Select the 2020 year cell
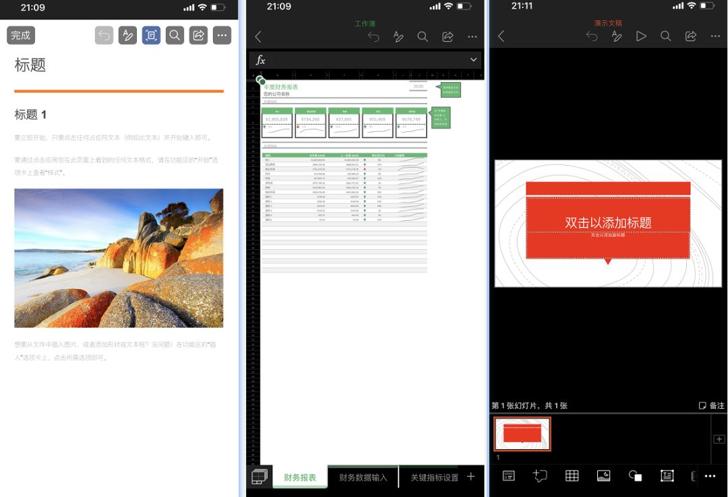This screenshot has width=728, height=497. click(x=419, y=86)
